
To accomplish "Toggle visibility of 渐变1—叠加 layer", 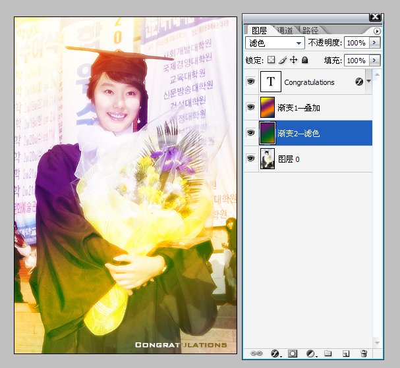I will point(250,107).
